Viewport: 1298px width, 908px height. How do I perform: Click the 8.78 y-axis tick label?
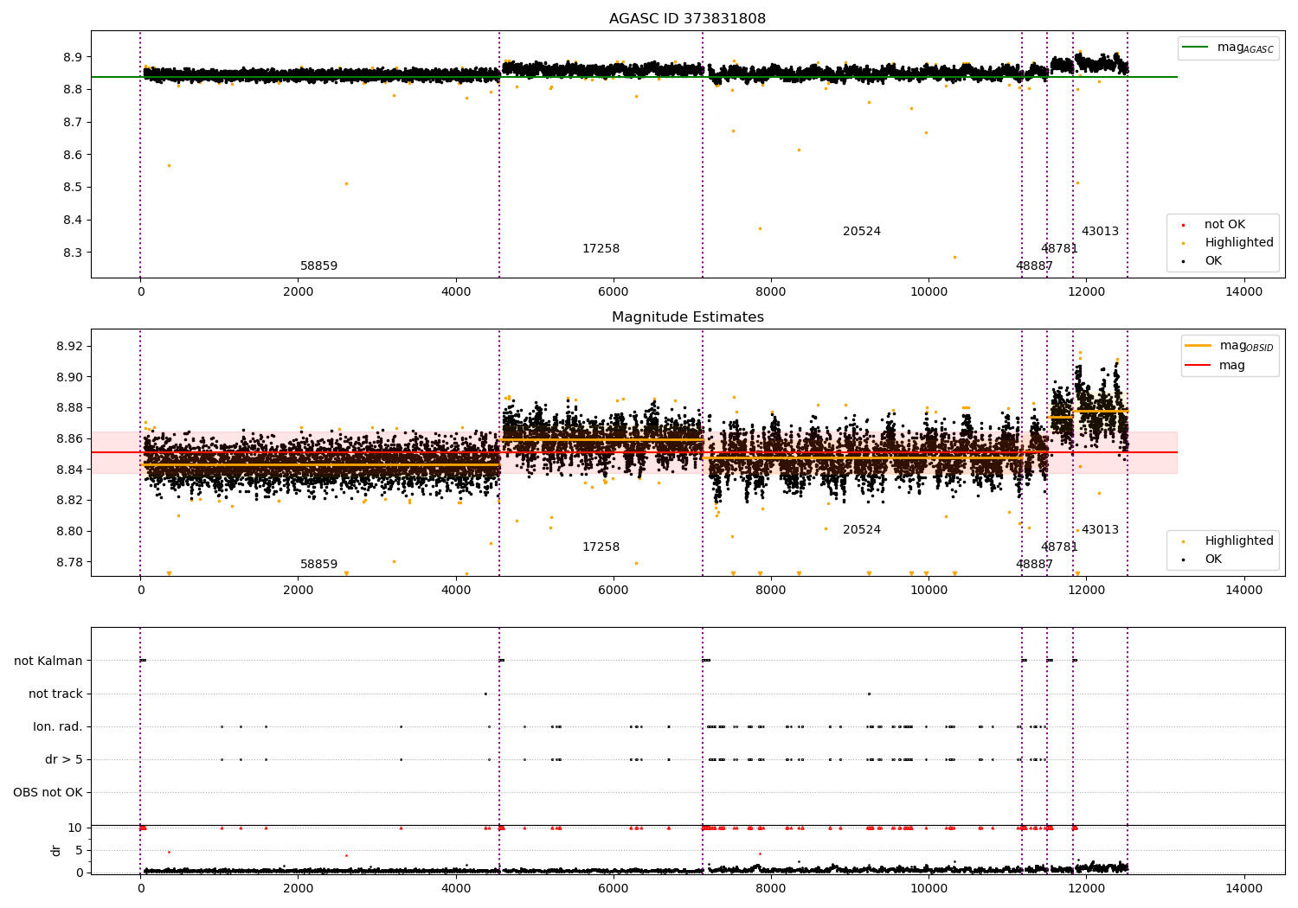[69, 563]
